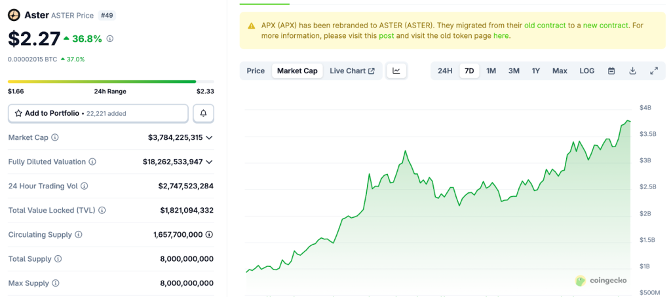Click info icon beside Circulating Supply value
671x297 pixels.
[x=209, y=234]
